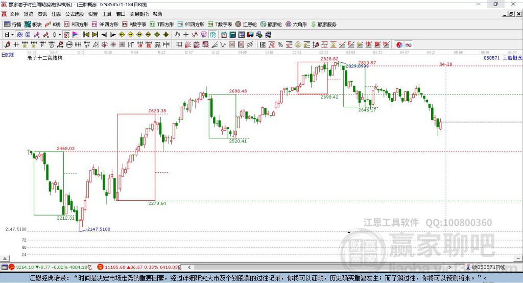Image resolution: width=523 pixels, height=283 pixels.
Task: Open the 行情 market quotes view
Action: pyautogui.click(x=13, y=25)
